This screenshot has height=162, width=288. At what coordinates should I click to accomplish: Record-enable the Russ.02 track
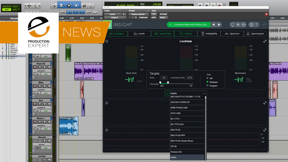[x=35, y=67]
